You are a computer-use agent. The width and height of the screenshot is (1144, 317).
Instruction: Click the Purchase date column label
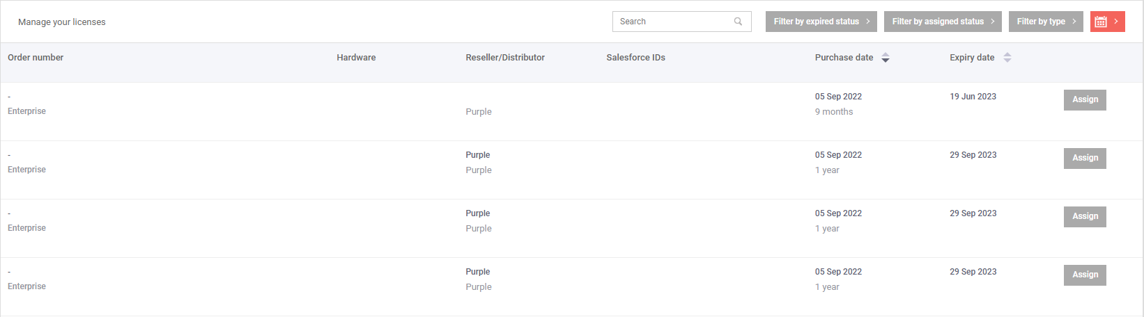(x=844, y=58)
